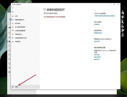Click the troubleshoot wrench icon in Settings window

(x=9, y=50)
